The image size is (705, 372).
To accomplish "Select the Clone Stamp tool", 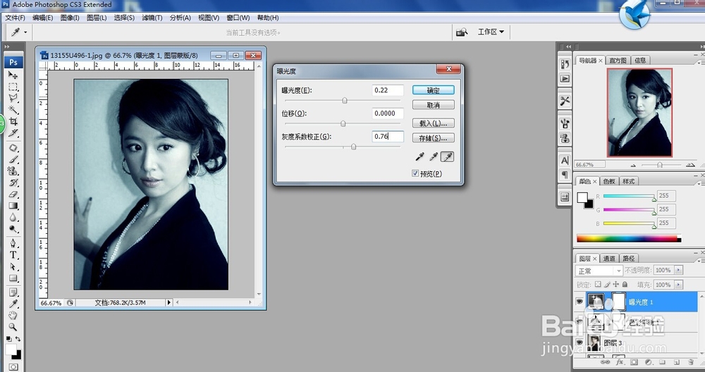I will click(13, 170).
